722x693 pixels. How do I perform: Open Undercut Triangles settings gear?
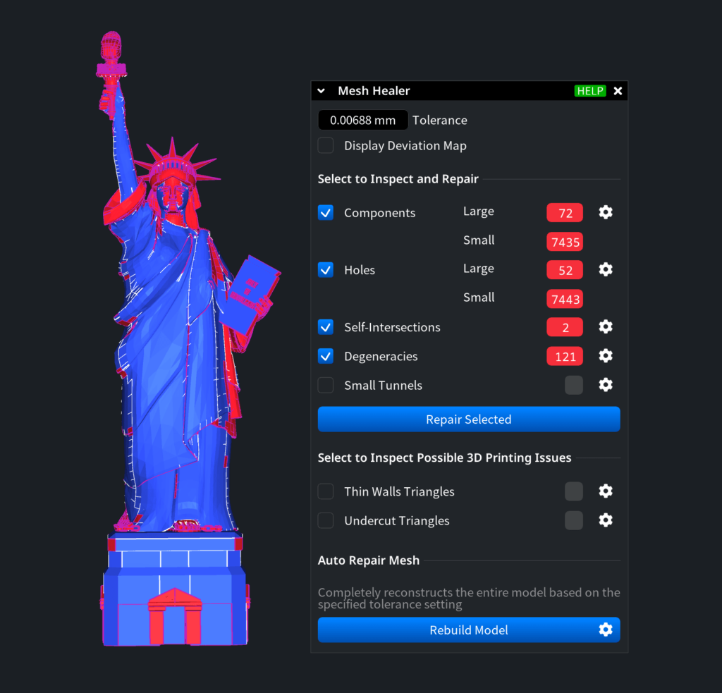pos(605,520)
